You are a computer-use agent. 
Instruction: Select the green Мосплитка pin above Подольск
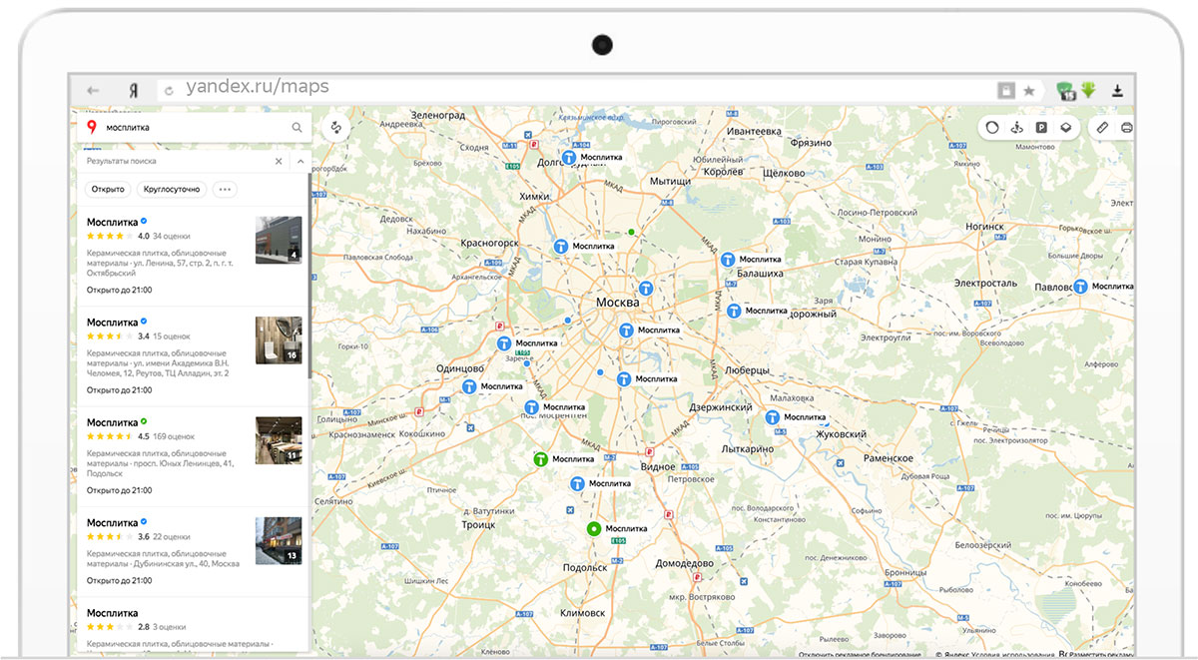593,529
